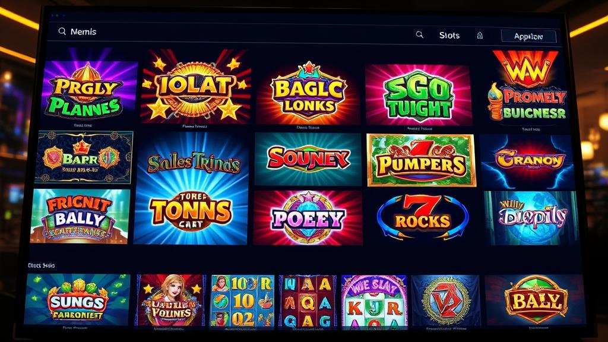This screenshot has width=608, height=342.
Task: Click the search icon left of Slots
Action: coord(420,35)
